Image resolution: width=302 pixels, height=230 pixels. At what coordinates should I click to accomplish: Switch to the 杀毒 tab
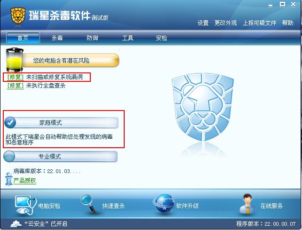(x=57, y=38)
